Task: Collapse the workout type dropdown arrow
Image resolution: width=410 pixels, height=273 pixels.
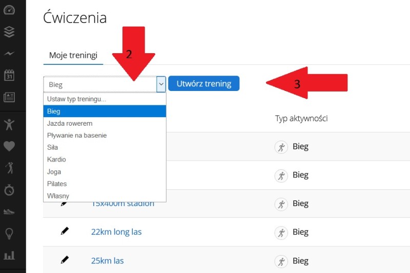Action: (x=161, y=84)
